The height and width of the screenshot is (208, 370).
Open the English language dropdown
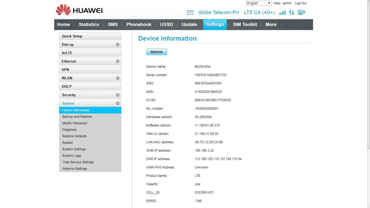click(x=259, y=3)
